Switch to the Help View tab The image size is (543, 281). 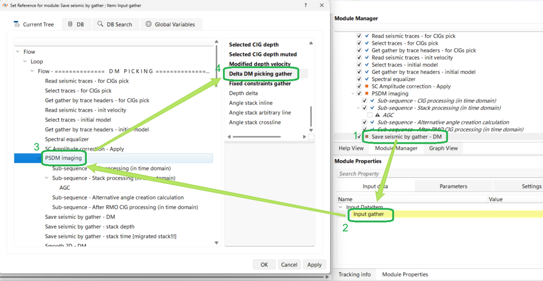click(351, 148)
